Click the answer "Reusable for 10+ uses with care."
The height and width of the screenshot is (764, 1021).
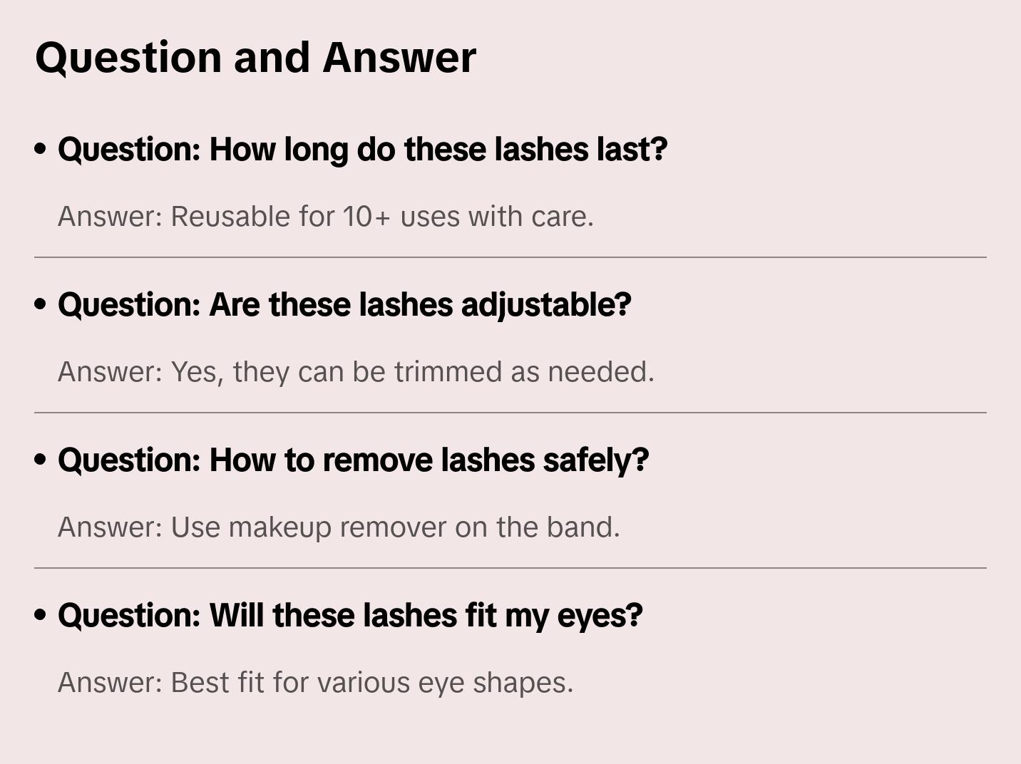[325, 217]
